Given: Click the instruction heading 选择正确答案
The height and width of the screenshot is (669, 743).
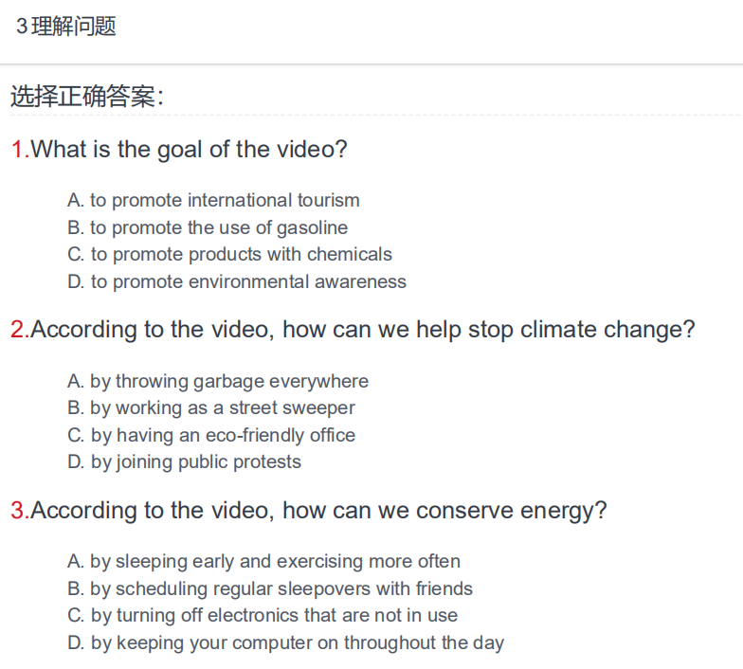Looking at the screenshot, I should [87, 97].
